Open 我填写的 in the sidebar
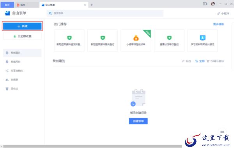This screenshot has width=234, height=148. tap(22, 62)
